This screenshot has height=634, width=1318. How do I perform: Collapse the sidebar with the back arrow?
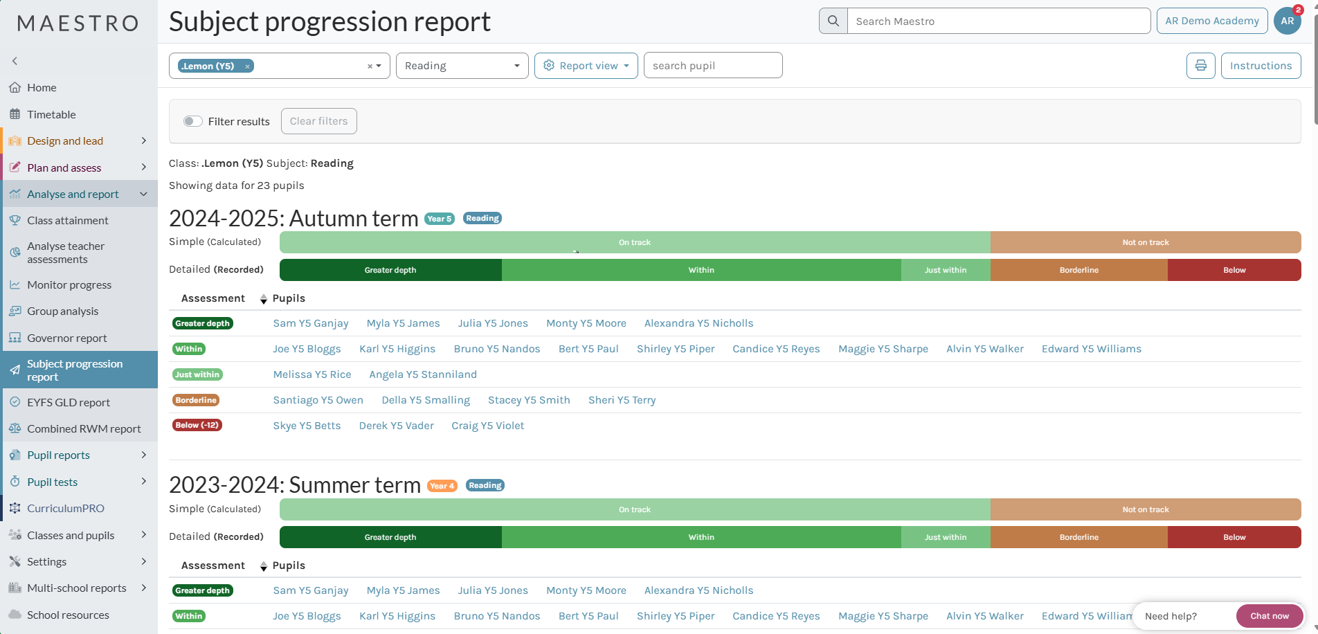click(15, 61)
